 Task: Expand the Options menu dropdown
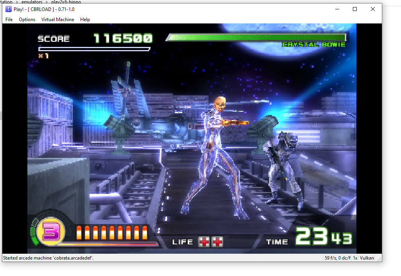(27, 19)
